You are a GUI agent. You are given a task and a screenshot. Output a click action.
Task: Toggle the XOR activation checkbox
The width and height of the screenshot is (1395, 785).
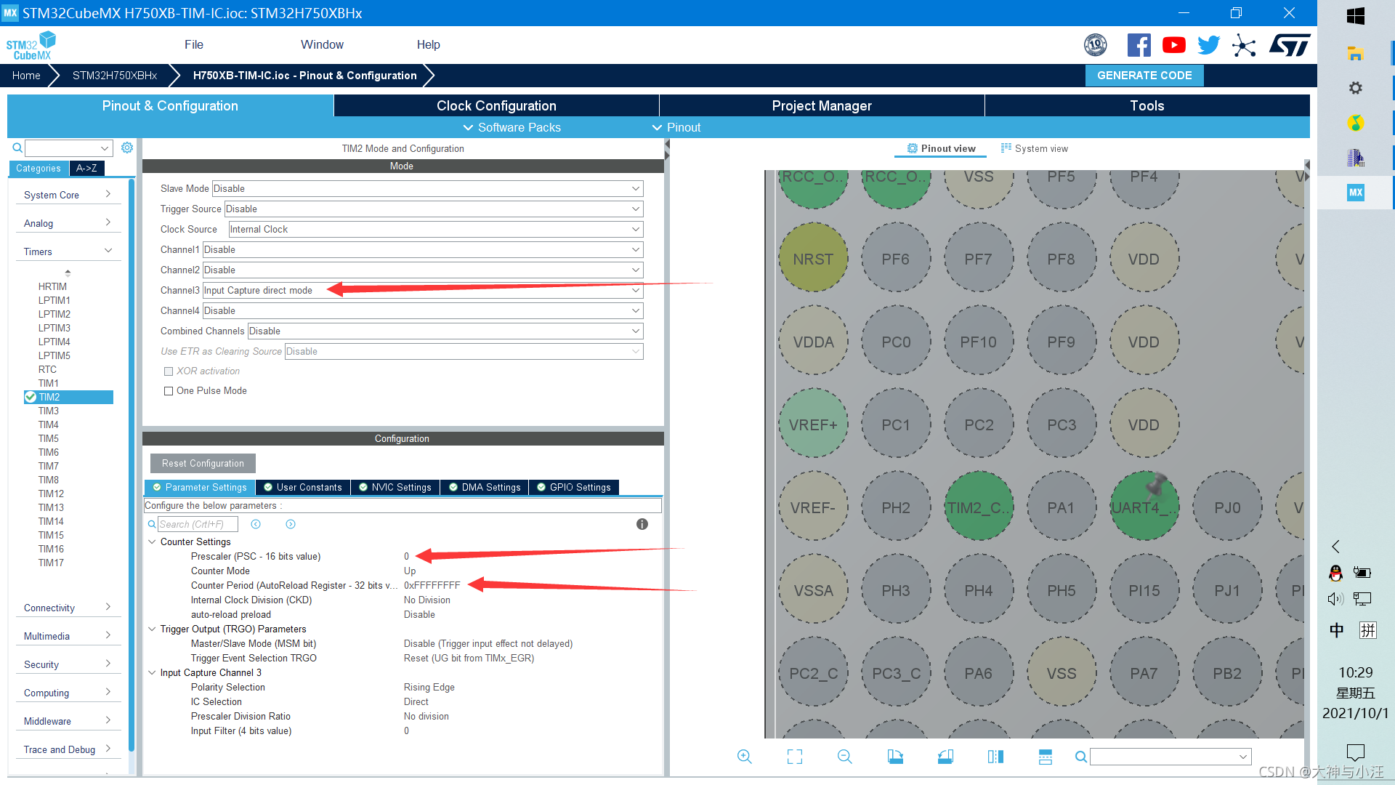tap(169, 371)
